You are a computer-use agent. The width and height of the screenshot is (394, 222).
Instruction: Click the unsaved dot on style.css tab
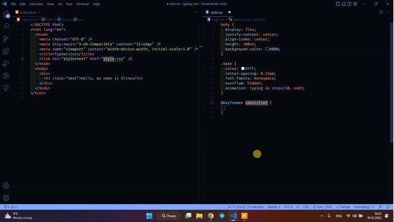click(x=230, y=12)
